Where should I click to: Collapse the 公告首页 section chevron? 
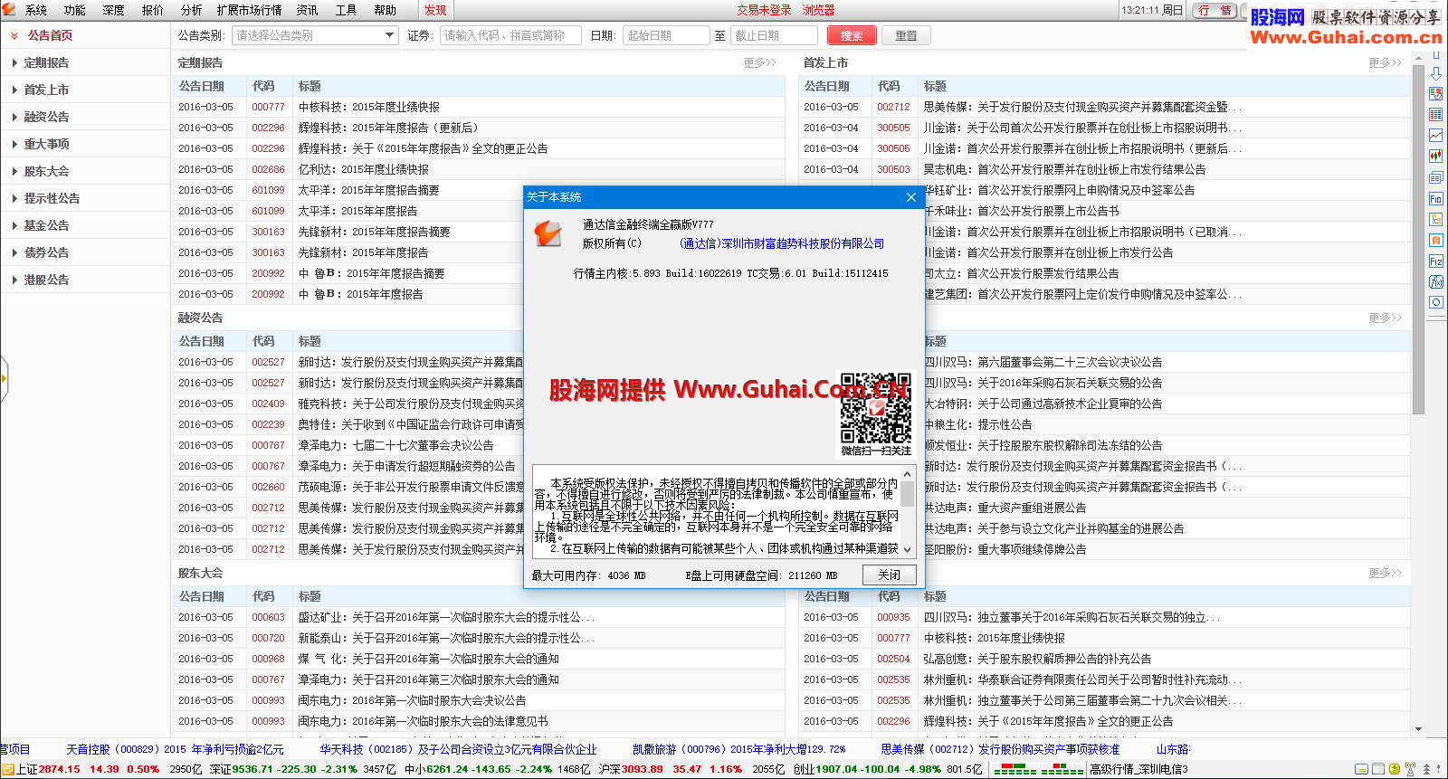point(14,35)
